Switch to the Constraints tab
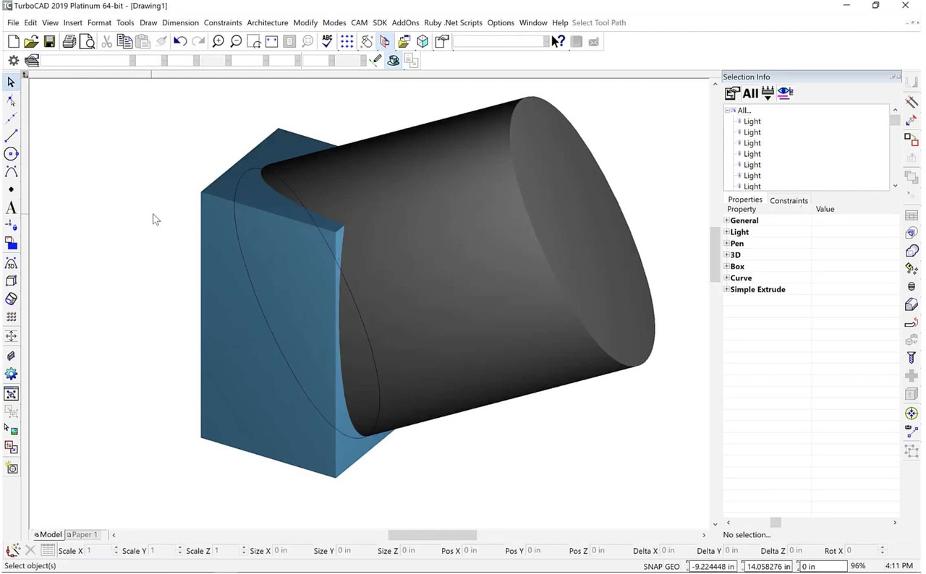Image resolution: width=926 pixels, height=574 pixels. 789,200
